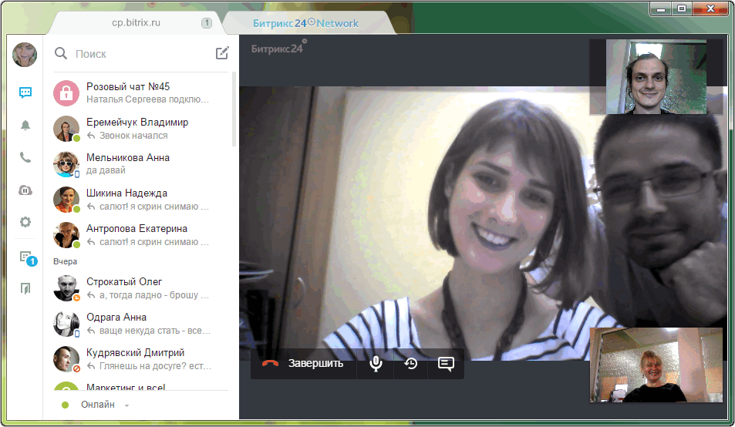
Task: Click the pink lock chat avatar
Action: coord(66,92)
